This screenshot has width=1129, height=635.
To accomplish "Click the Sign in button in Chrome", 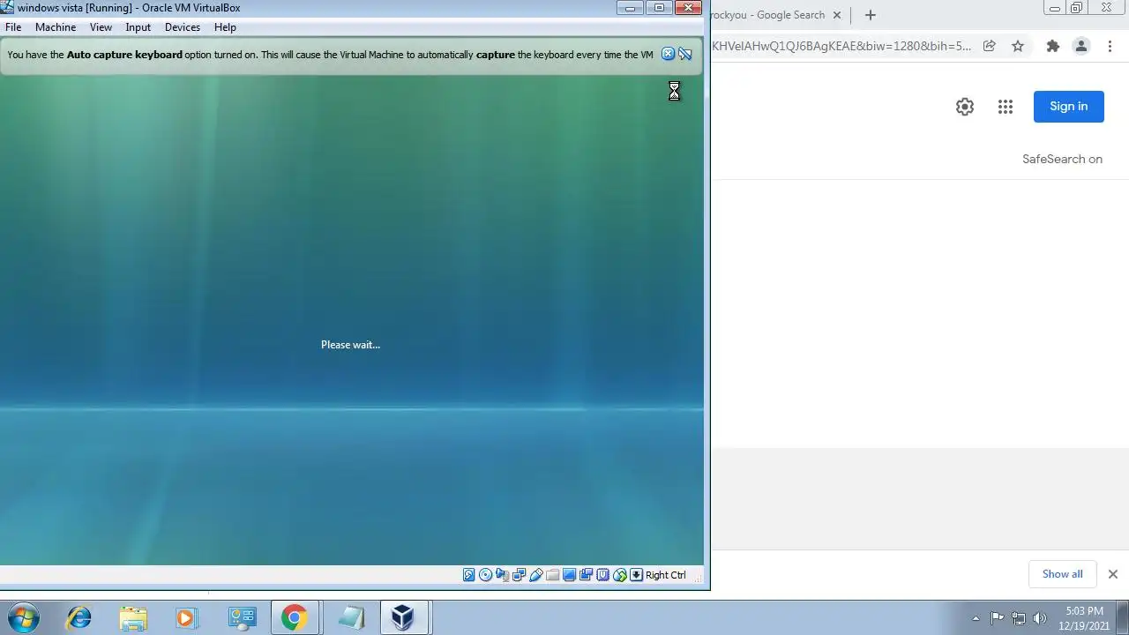I will pyautogui.click(x=1069, y=106).
